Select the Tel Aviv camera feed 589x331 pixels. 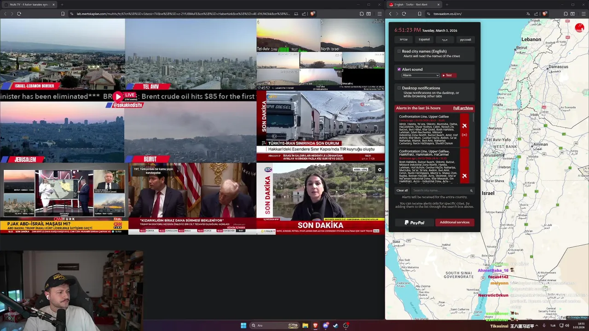[x=191, y=54]
